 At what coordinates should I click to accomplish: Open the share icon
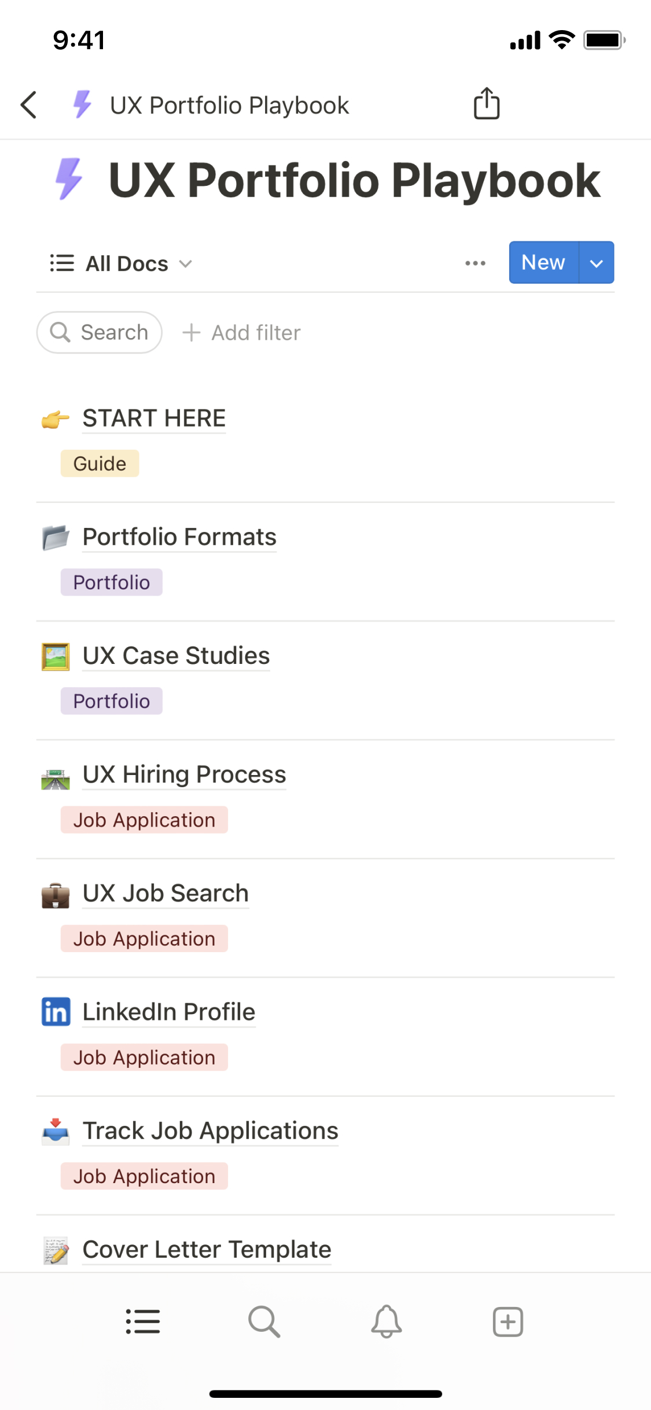(486, 104)
